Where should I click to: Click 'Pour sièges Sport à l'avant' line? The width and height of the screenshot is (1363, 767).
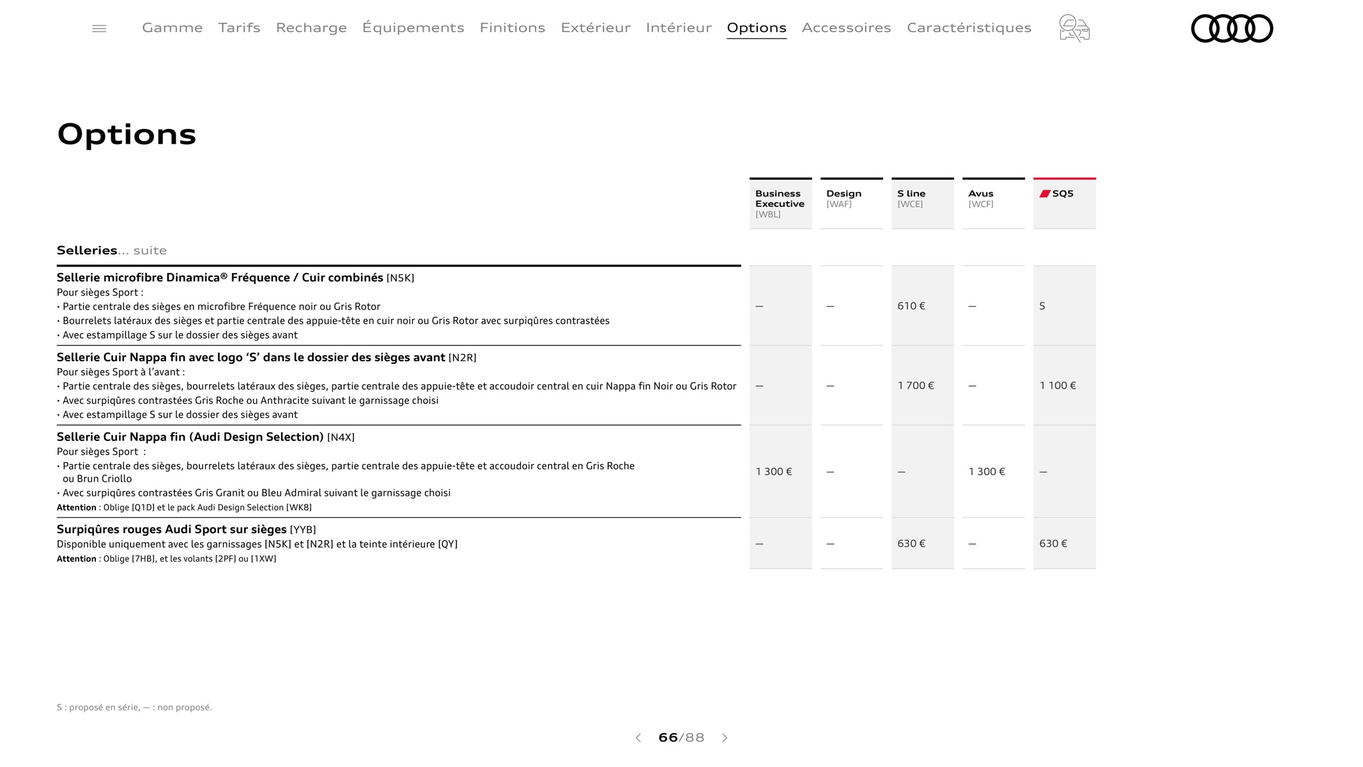121,372
